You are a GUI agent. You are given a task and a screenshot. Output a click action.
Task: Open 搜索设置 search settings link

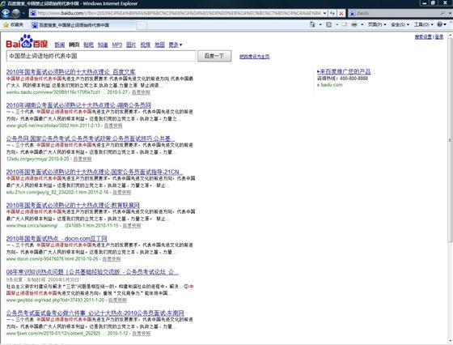[423, 36]
